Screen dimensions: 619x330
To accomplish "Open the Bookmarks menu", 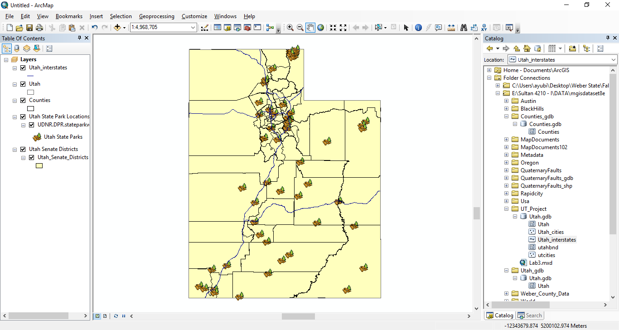I will tap(69, 16).
